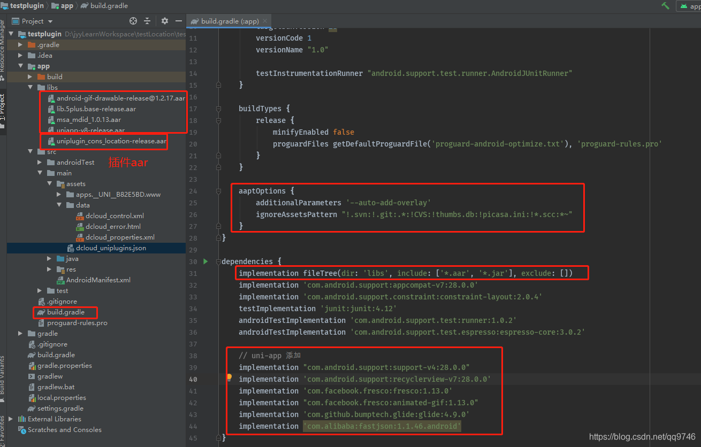Open Project panel settings gear
701x447 pixels.
165,21
